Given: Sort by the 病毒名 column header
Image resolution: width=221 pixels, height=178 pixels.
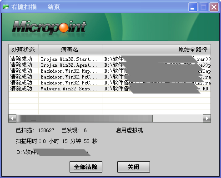Looking at the screenshot, I should click(70, 49).
